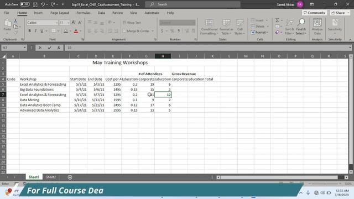The image size is (354, 199).
Task: Switch to the Insert tab
Action: 38,13
